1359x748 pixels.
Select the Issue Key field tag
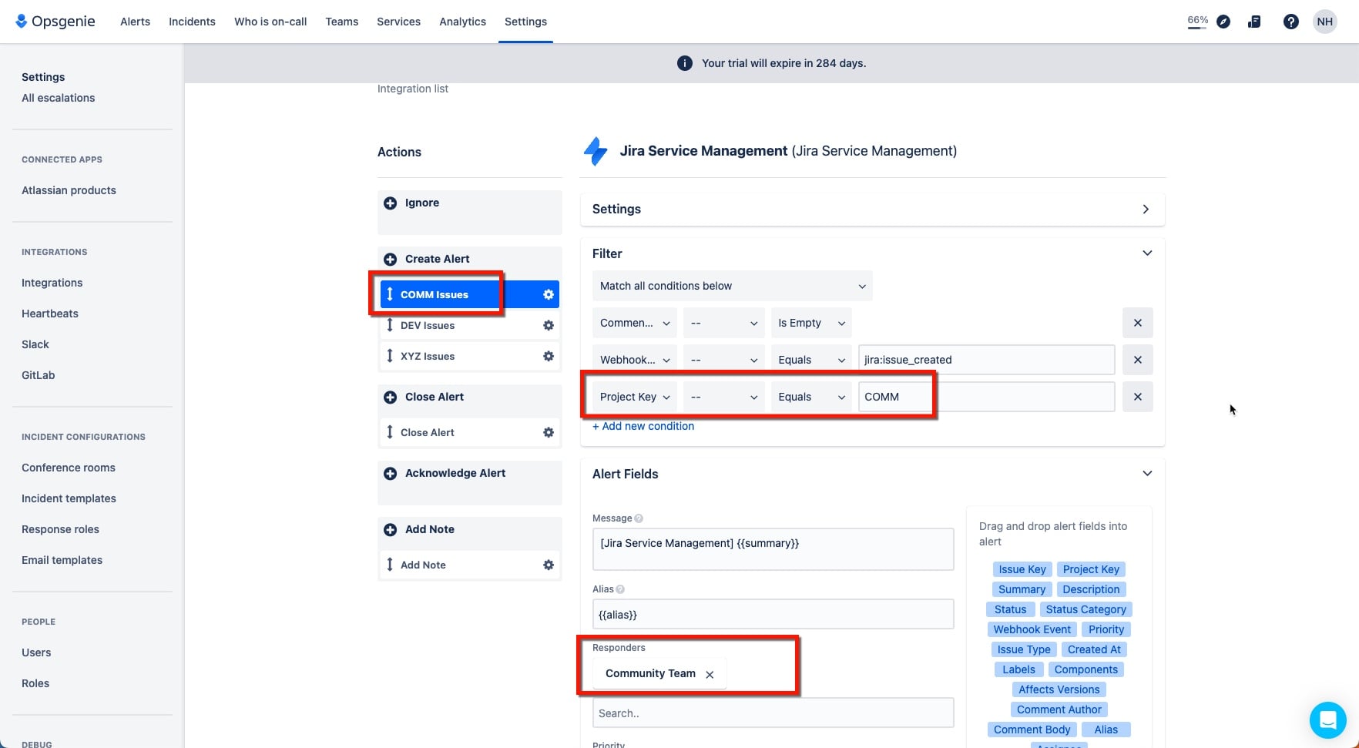pos(1022,569)
